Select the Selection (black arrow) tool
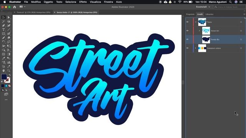This screenshot has height=138, width=246. (3, 17)
